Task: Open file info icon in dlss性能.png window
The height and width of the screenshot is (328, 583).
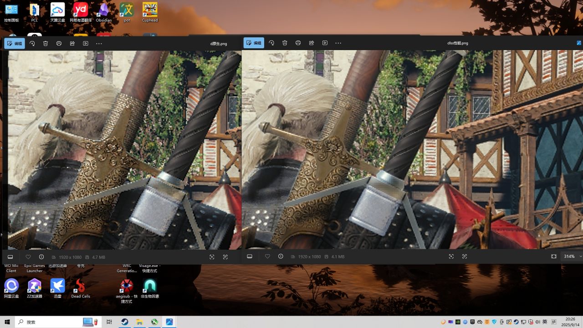Action: pyautogui.click(x=281, y=256)
